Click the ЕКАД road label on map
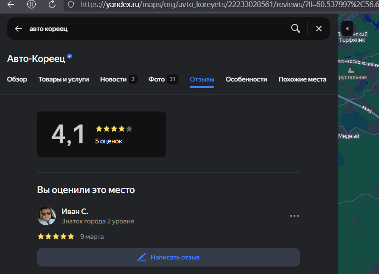The width and height of the screenshot is (379, 274). 367,110
